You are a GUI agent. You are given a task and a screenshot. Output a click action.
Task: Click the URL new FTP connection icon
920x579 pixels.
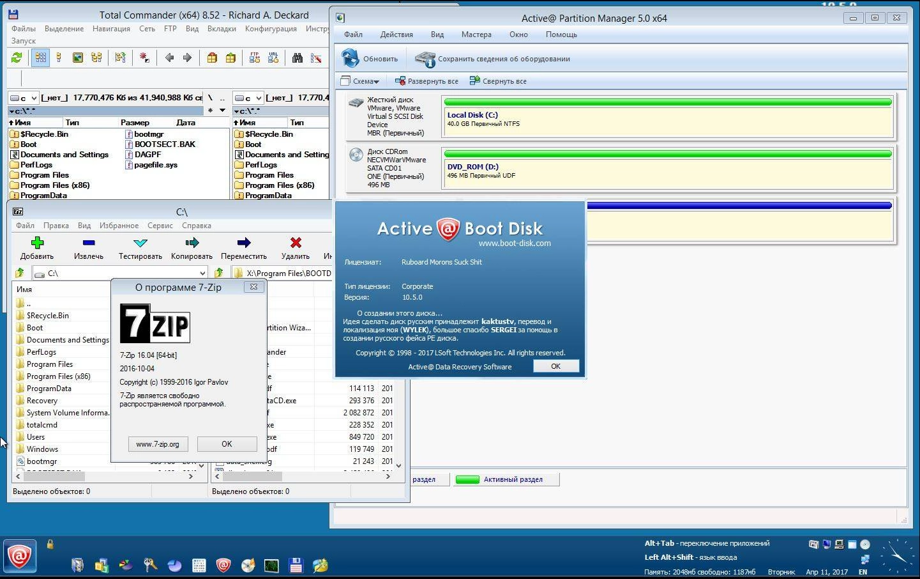273,58
